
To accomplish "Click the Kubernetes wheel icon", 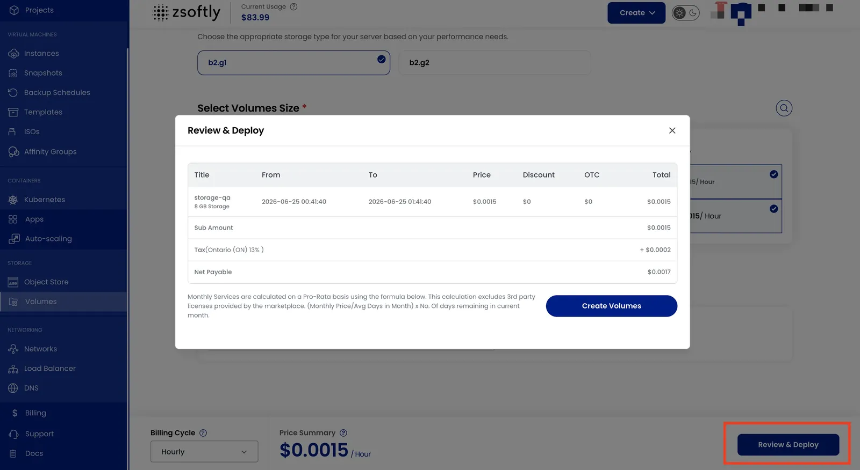I will coord(13,200).
